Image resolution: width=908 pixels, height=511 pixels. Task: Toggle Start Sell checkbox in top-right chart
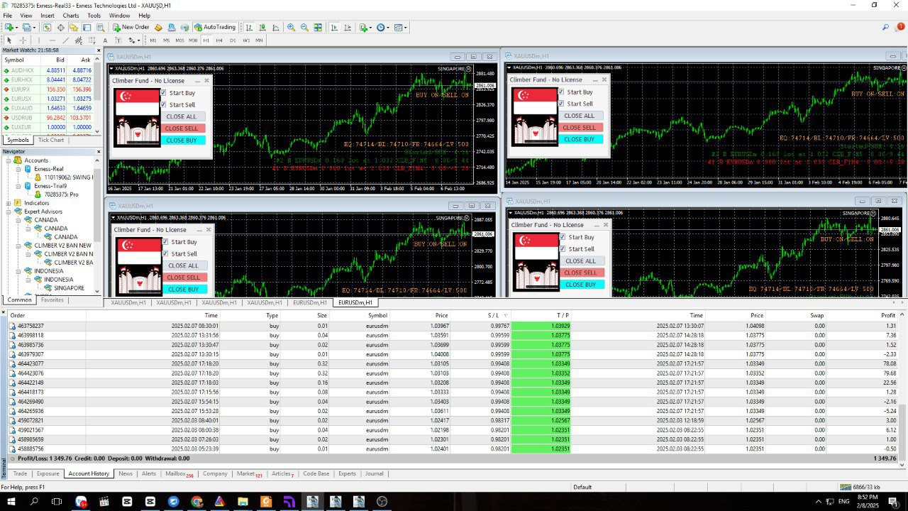(x=561, y=104)
